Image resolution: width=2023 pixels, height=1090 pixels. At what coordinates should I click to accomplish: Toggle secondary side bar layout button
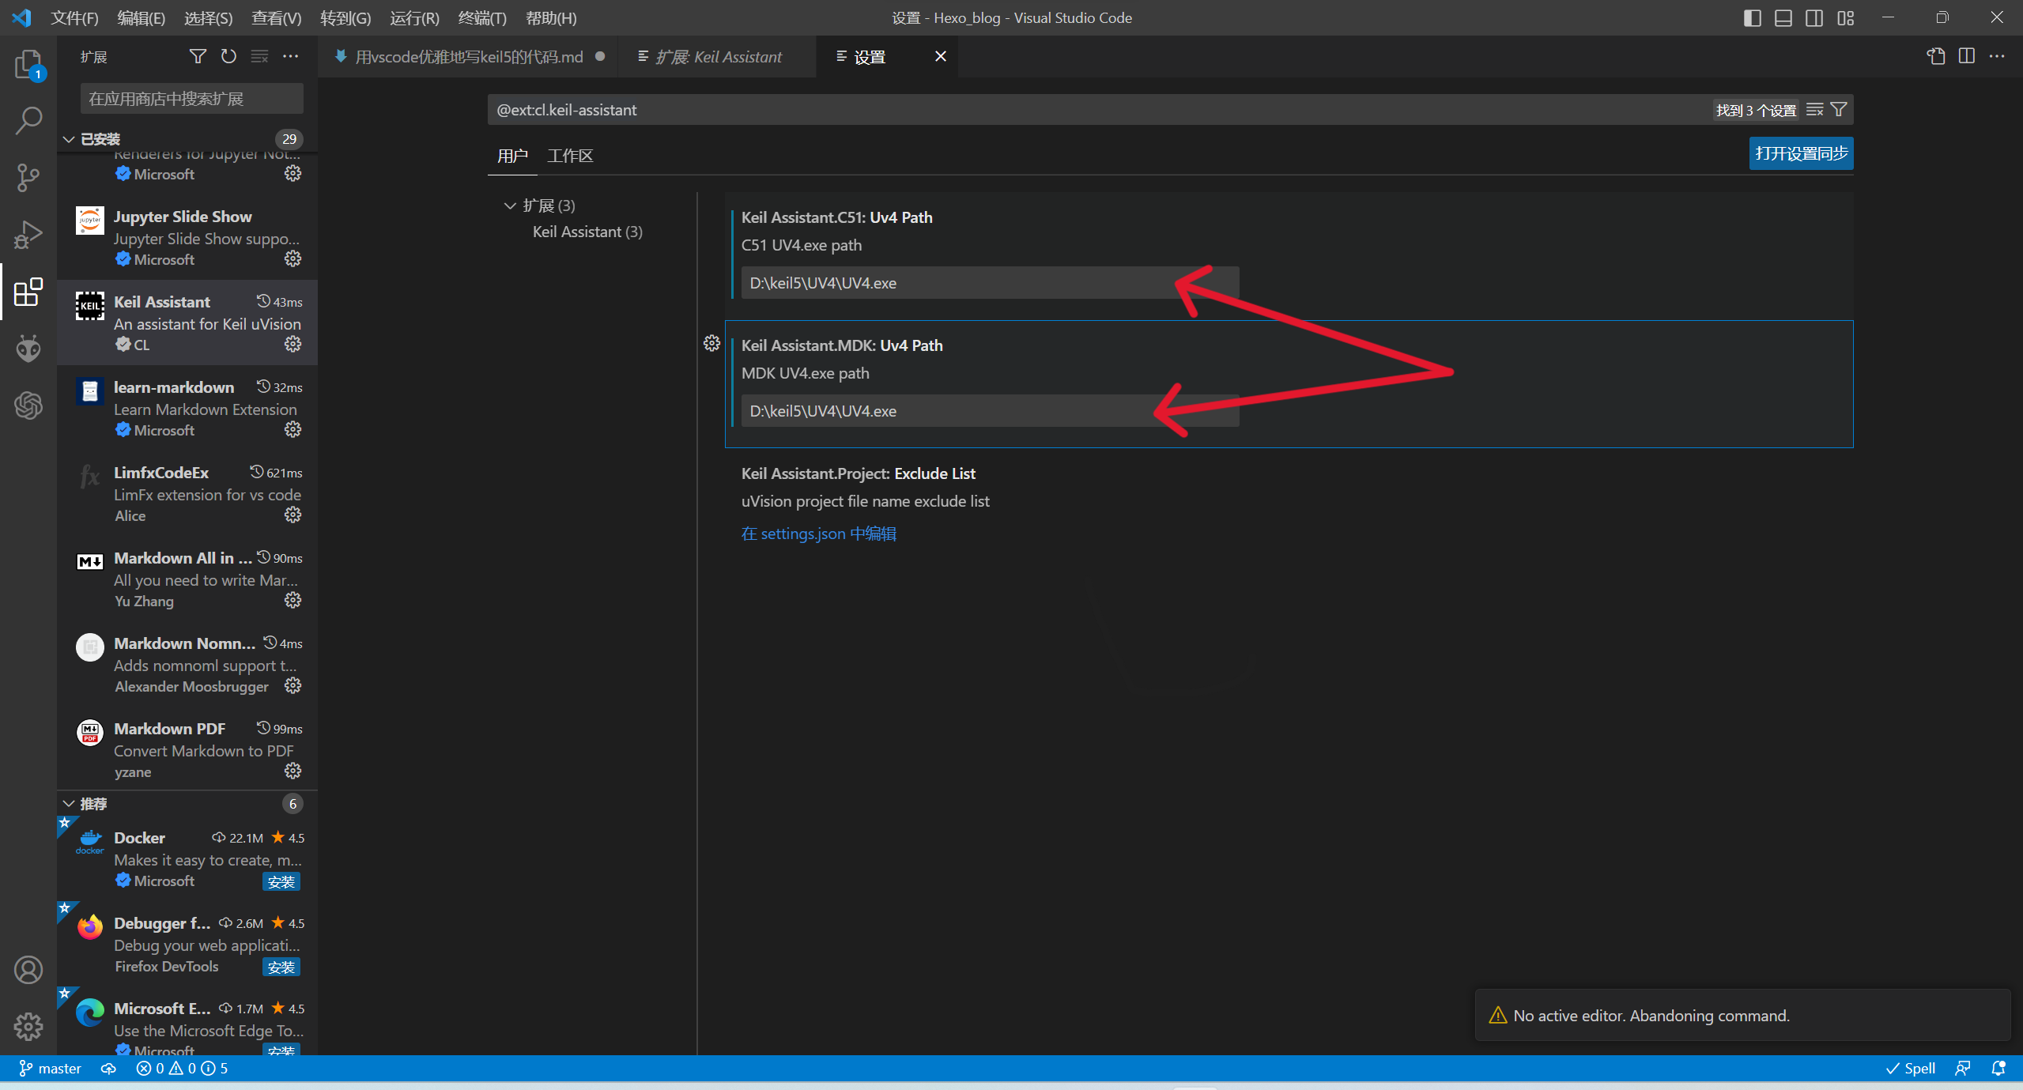click(x=1814, y=17)
